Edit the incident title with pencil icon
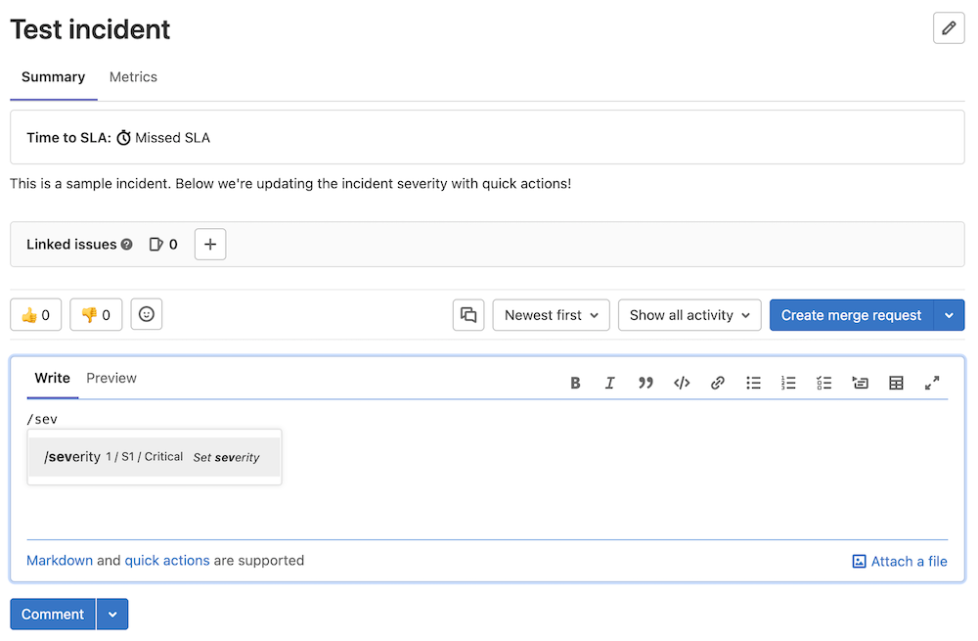The height and width of the screenshot is (641, 978). coord(948,27)
